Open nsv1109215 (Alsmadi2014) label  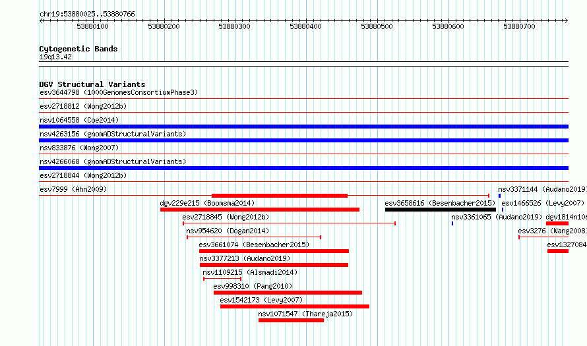250,272
